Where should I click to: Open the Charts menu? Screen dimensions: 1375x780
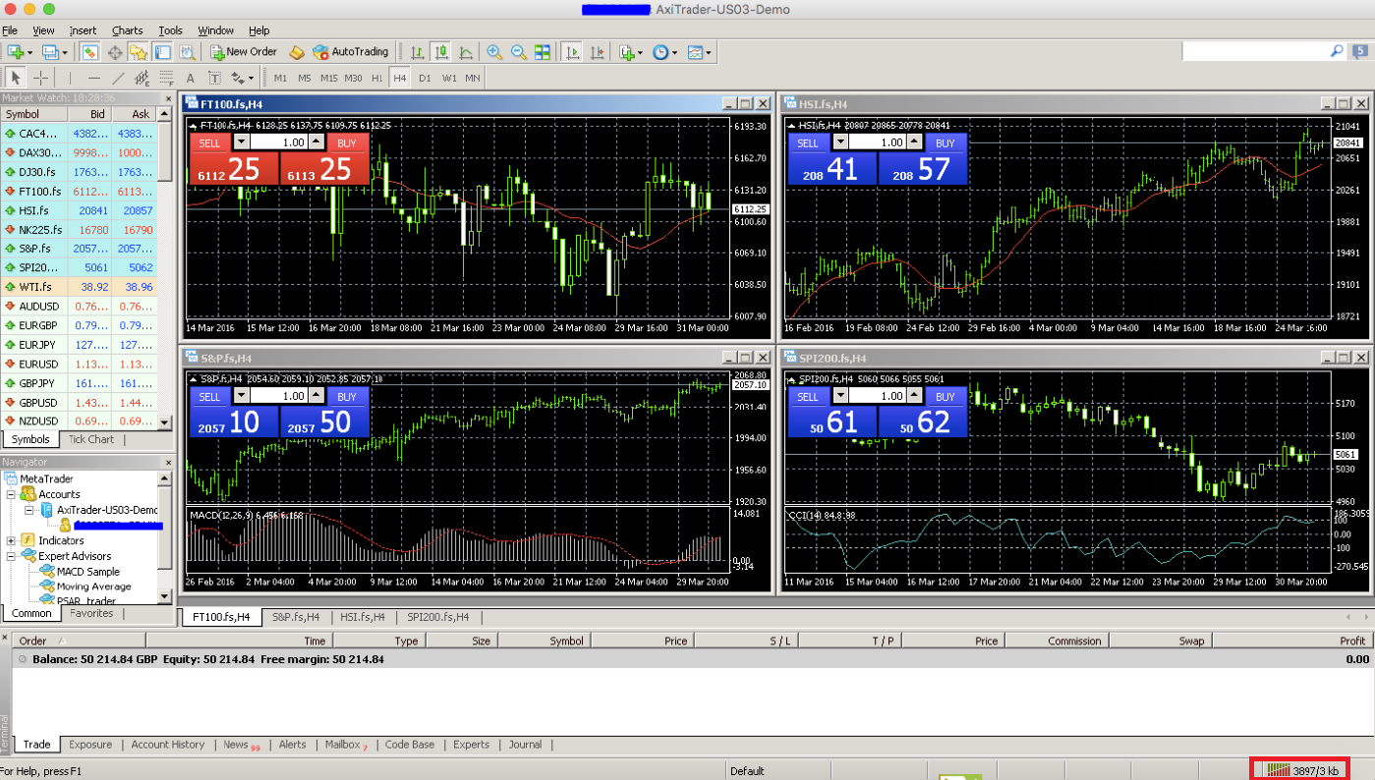(127, 30)
